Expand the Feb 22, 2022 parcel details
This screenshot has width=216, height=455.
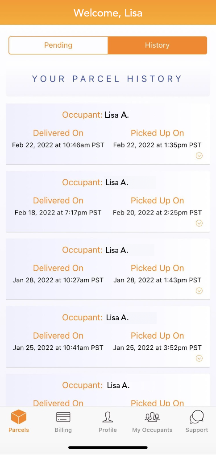click(x=199, y=156)
